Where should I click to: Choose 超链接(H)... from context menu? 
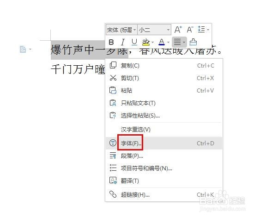click(x=164, y=194)
